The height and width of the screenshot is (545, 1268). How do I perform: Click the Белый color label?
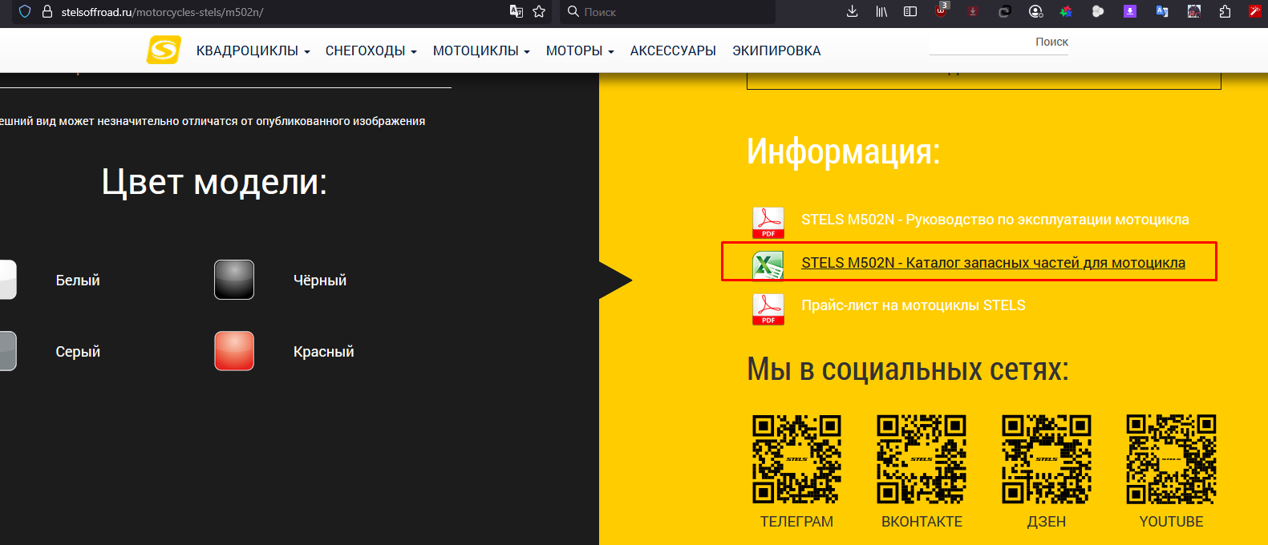(78, 281)
